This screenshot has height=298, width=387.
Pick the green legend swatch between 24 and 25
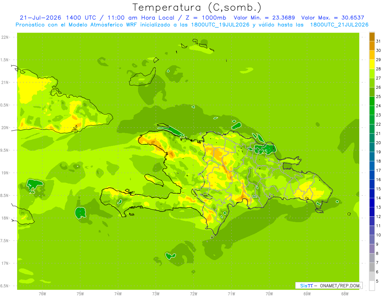372,101
